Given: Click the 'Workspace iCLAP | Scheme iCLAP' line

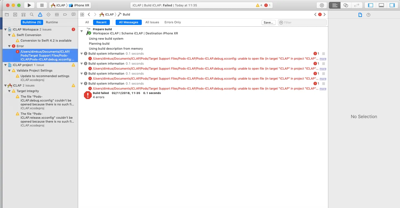Looking at the screenshot, I should [x=135, y=33].
